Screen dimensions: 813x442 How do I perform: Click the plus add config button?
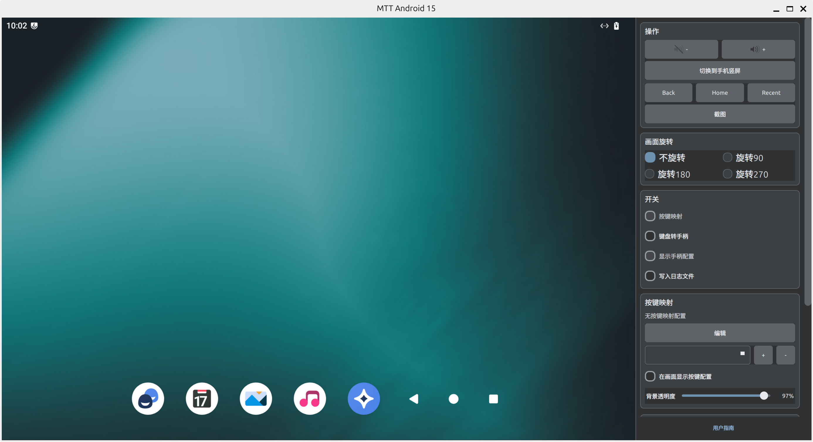(763, 355)
